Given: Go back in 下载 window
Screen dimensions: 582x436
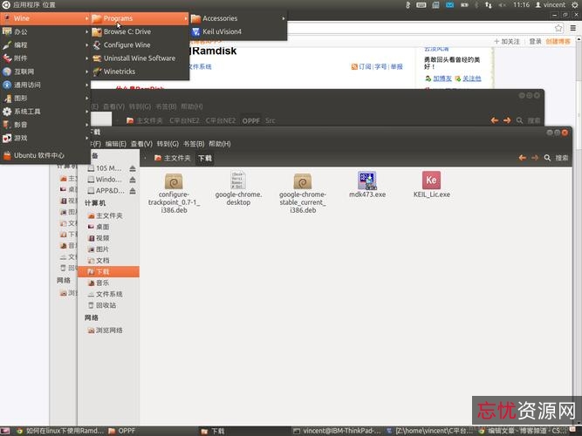Looking at the screenshot, I should click(523, 158).
